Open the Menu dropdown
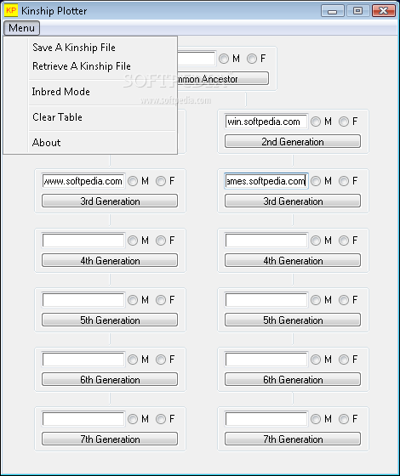 (21, 28)
